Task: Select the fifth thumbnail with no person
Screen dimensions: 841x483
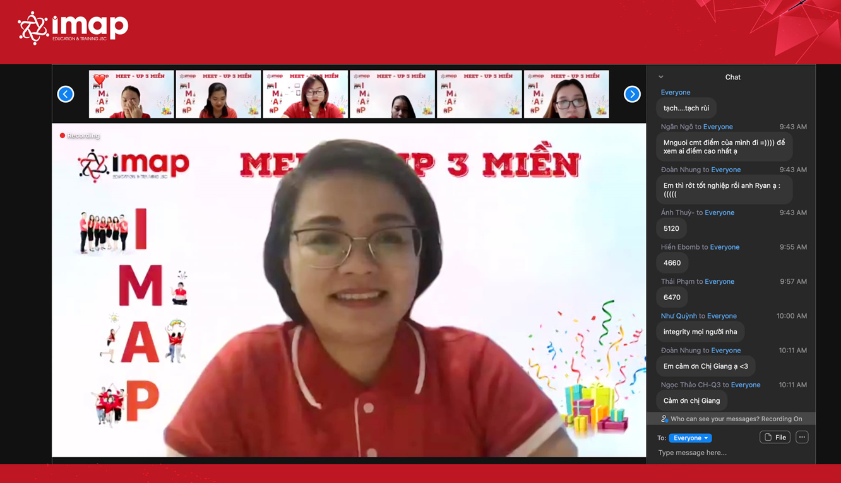Action: [479, 95]
